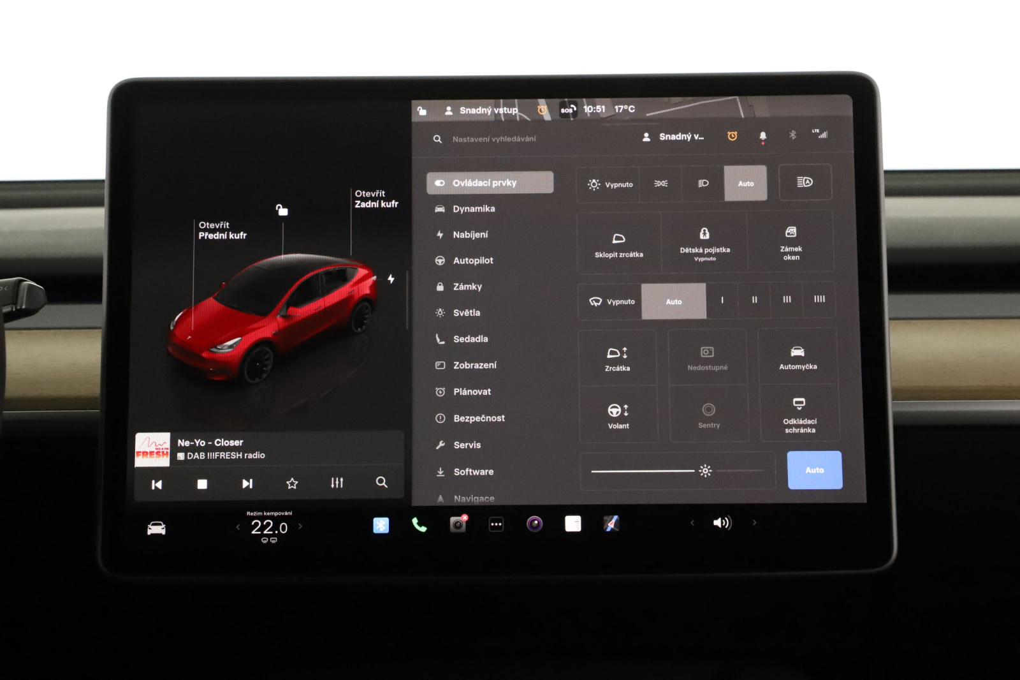Lower volume with left chevron
Screen dimensions: 1020x680
click(x=692, y=523)
